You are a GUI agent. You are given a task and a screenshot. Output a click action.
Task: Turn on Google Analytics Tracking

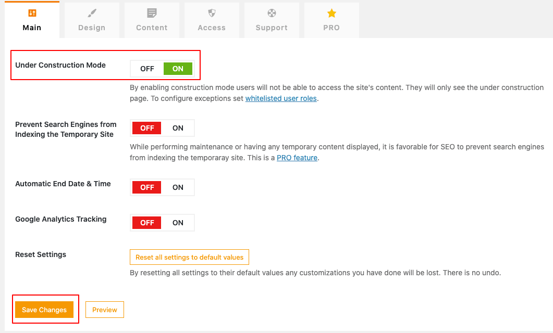pos(178,223)
